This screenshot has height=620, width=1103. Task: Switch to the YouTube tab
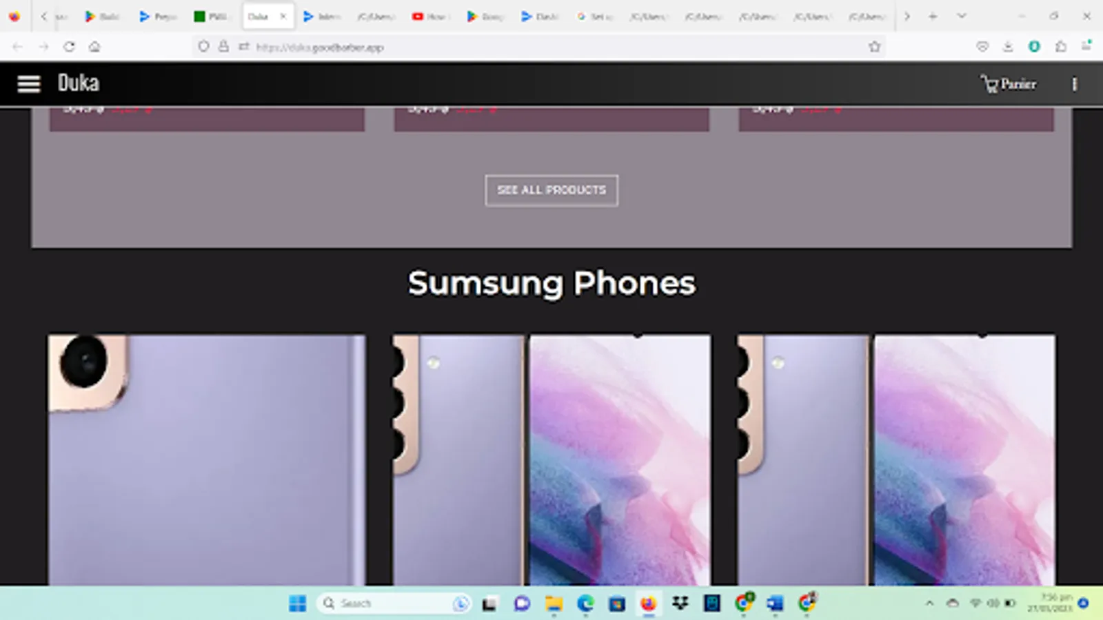point(429,17)
